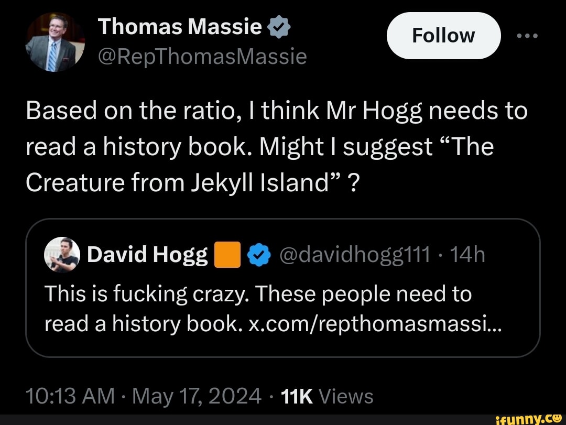Click the Follow button
The width and height of the screenshot is (566, 425).
443,36
